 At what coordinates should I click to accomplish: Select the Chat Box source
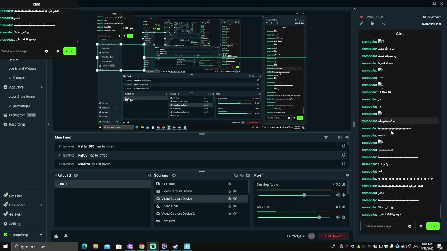tap(201, 221)
